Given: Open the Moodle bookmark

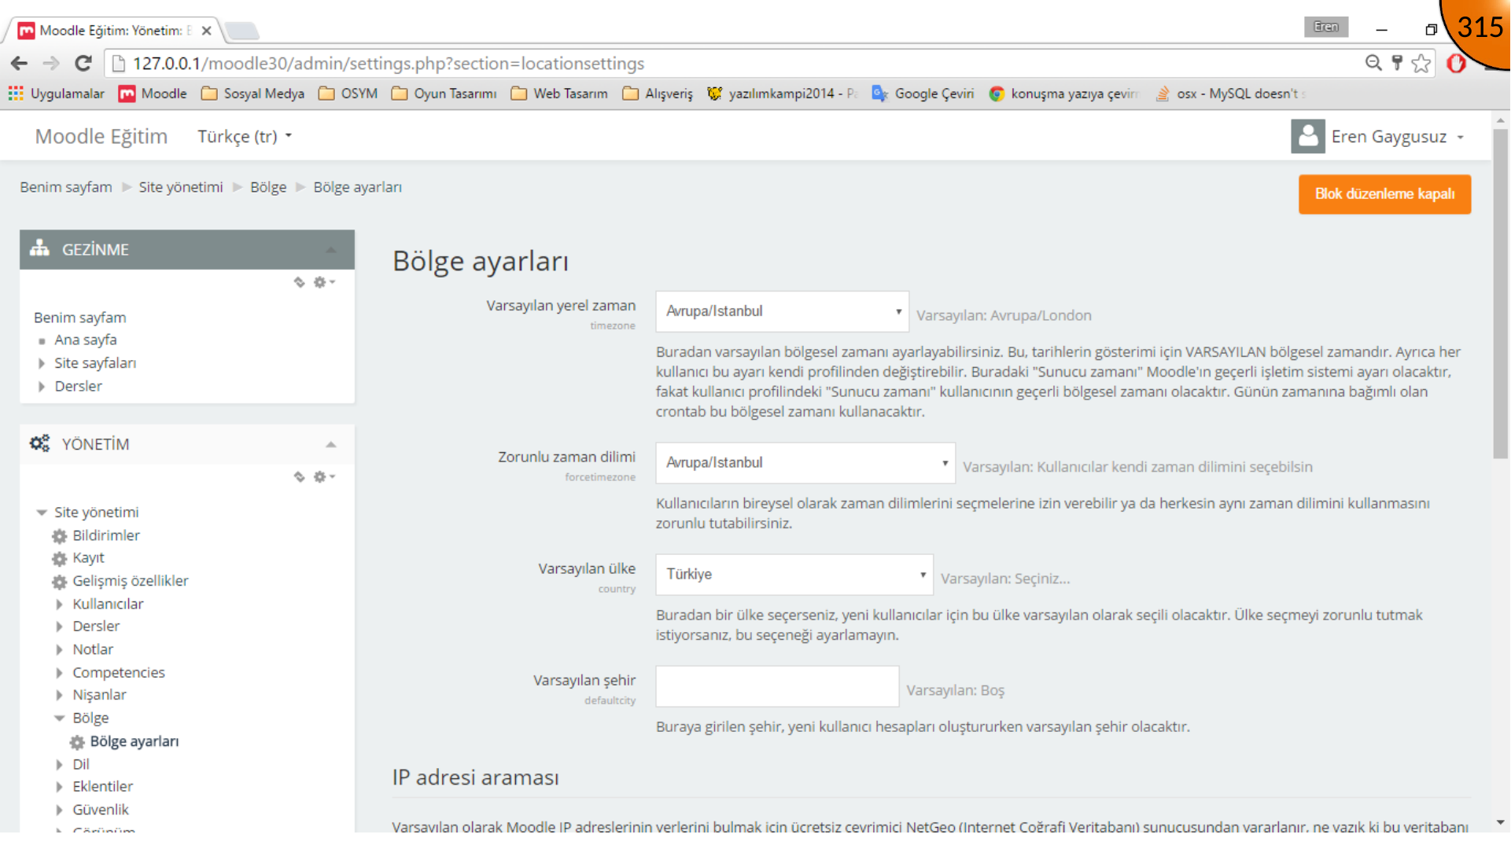Looking at the screenshot, I should [153, 94].
